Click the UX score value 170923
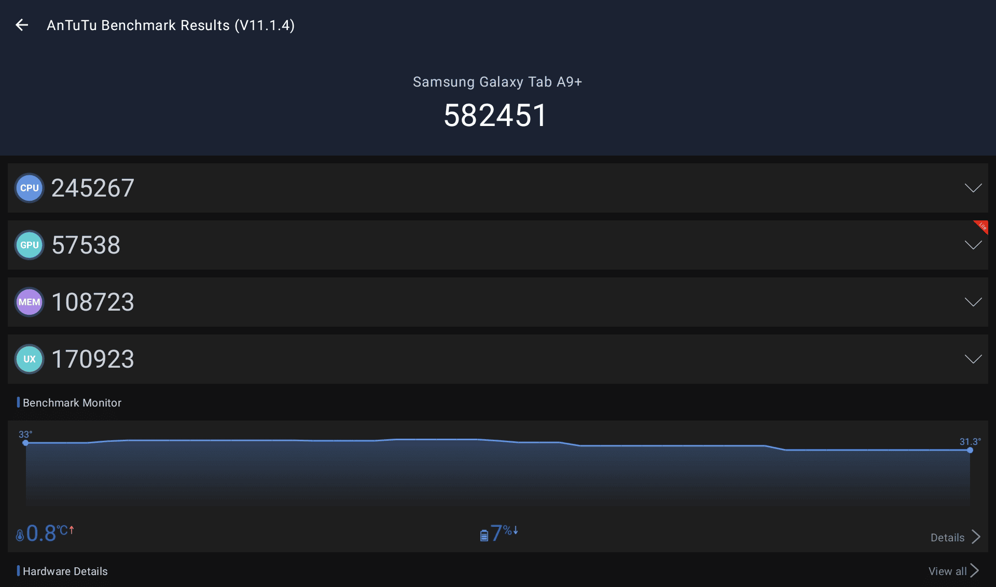996x587 pixels. (93, 359)
